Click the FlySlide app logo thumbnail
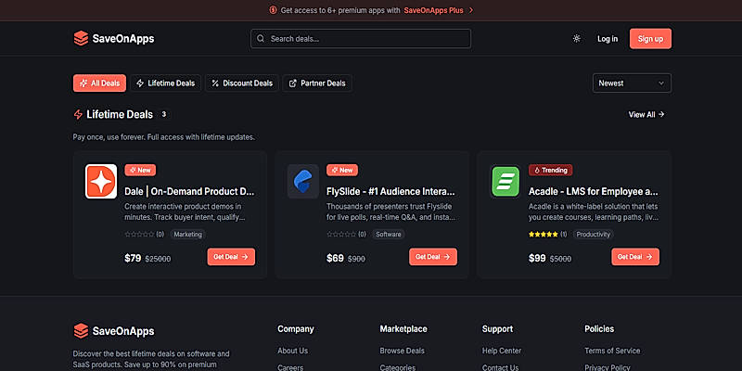The width and height of the screenshot is (742, 371). [303, 181]
